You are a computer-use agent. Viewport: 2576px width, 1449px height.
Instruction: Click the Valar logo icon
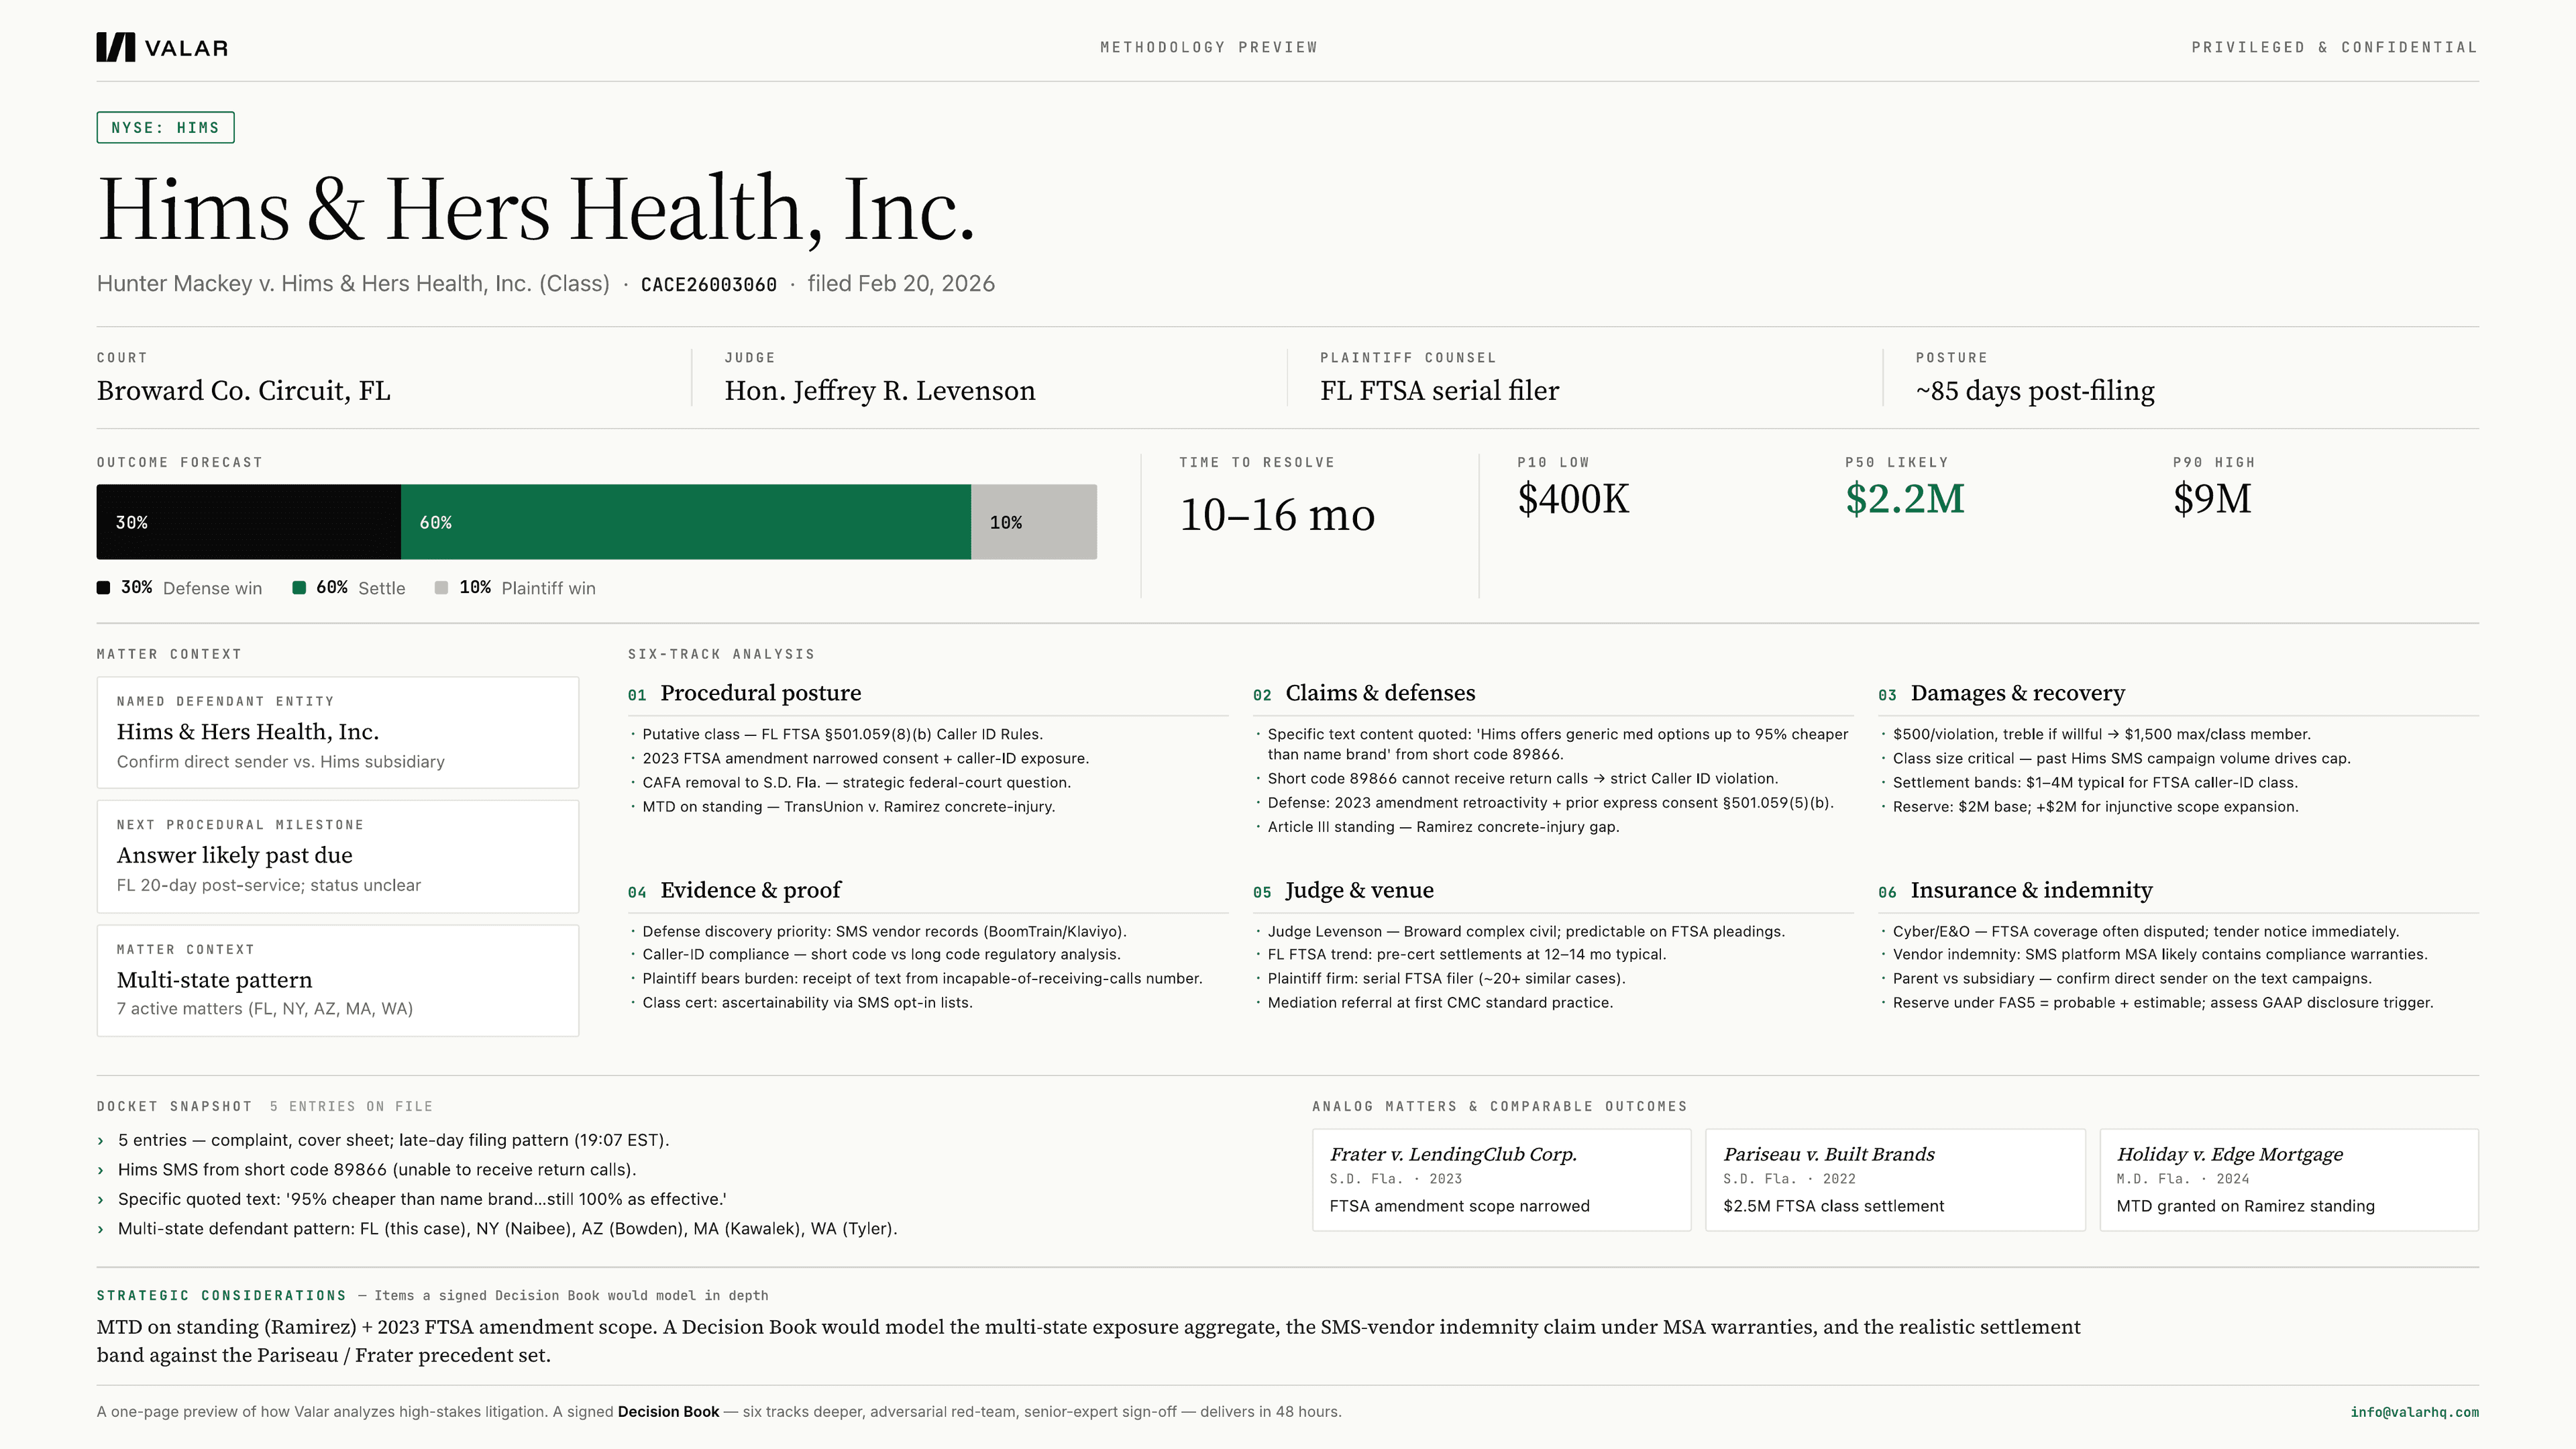[x=115, y=47]
